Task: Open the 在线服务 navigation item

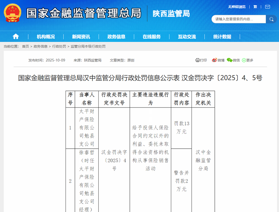Action: [x=151, y=37]
